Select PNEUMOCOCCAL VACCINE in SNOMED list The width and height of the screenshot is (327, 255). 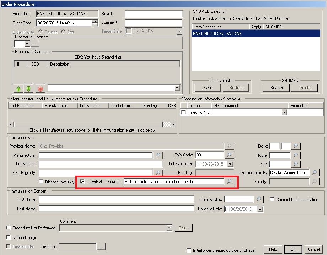217,34
